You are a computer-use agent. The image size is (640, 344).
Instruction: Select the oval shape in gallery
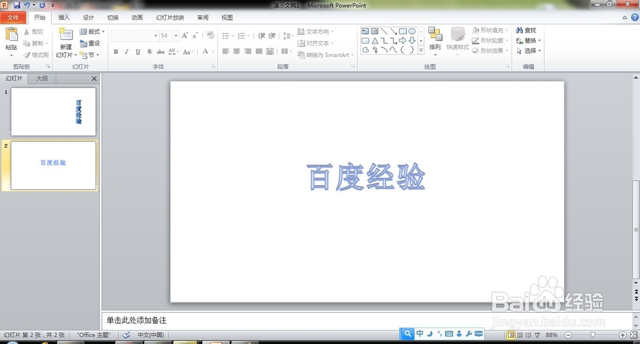pos(412,31)
